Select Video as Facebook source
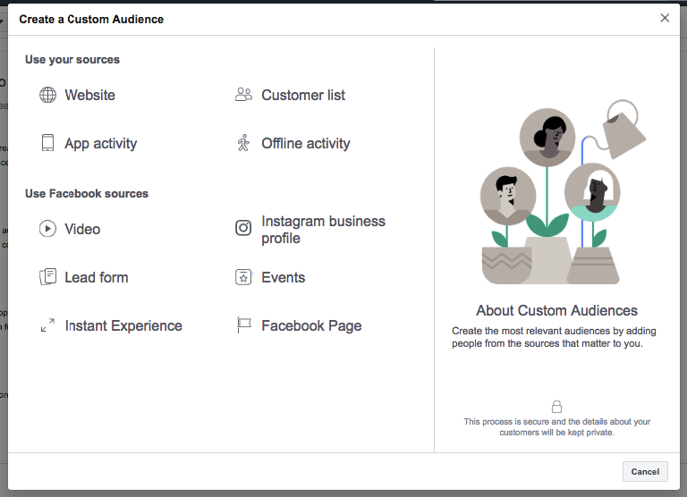Image resolution: width=687 pixels, height=497 pixels. (82, 229)
